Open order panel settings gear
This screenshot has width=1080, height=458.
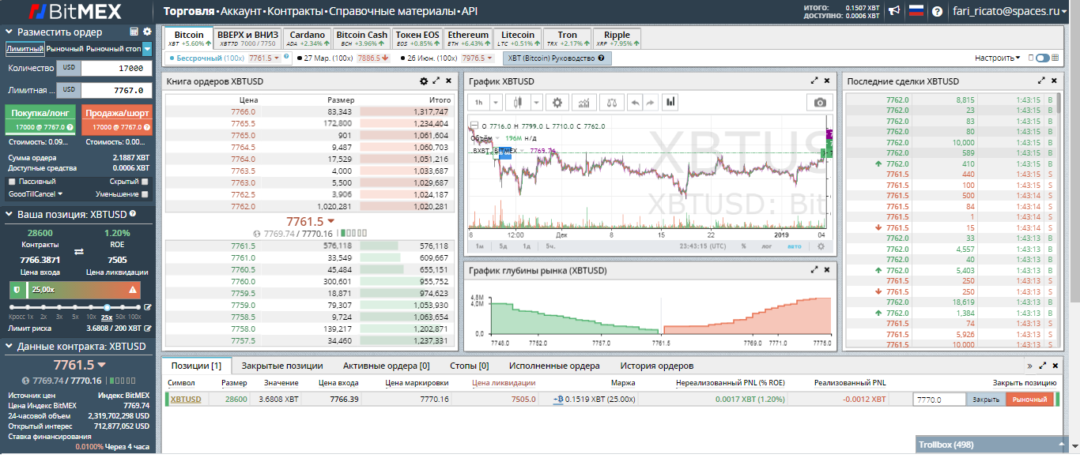146,32
